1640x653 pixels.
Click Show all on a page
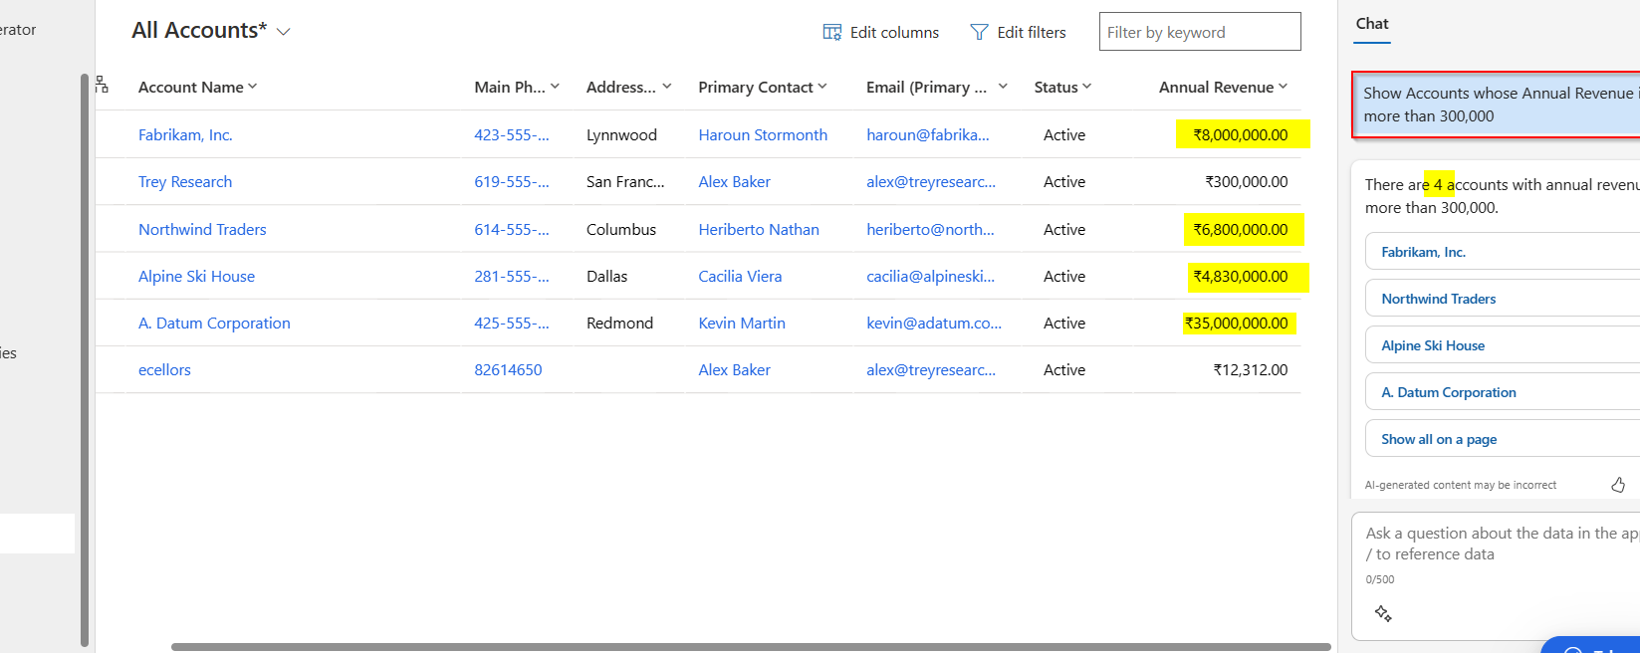coord(1439,440)
